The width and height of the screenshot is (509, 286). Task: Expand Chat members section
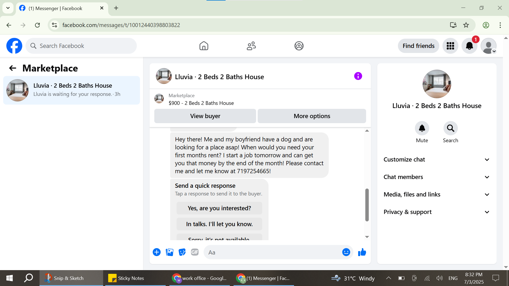[x=436, y=177]
